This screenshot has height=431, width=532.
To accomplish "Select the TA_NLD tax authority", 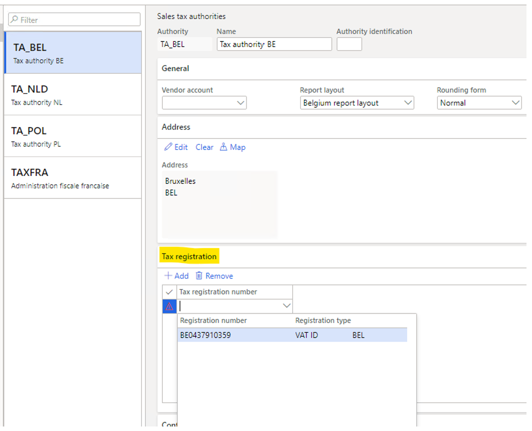I will click(73, 94).
